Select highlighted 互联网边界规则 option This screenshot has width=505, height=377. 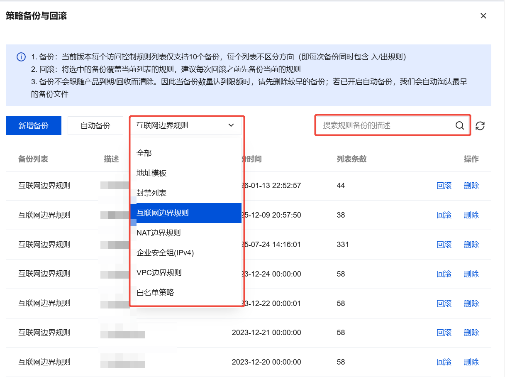click(x=185, y=213)
